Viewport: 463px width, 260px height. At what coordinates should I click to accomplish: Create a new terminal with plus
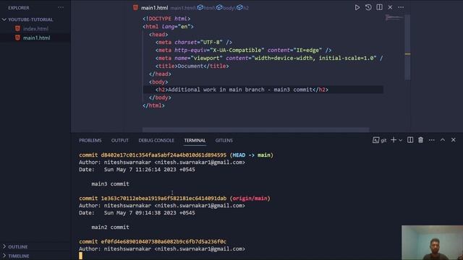pyautogui.click(x=394, y=140)
